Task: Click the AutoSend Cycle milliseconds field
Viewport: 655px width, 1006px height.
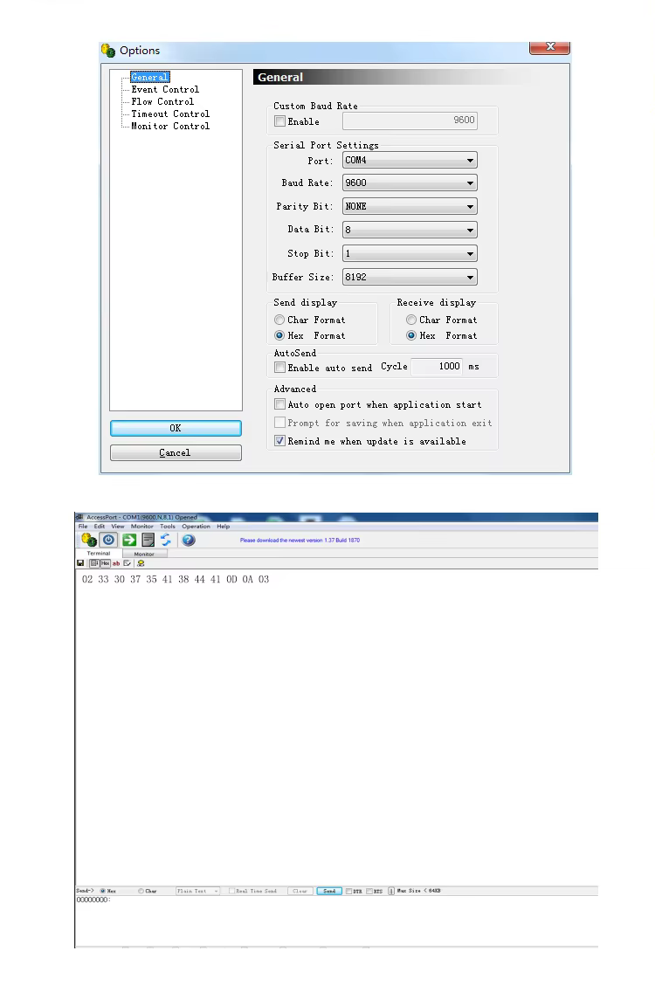Action: tap(437, 367)
